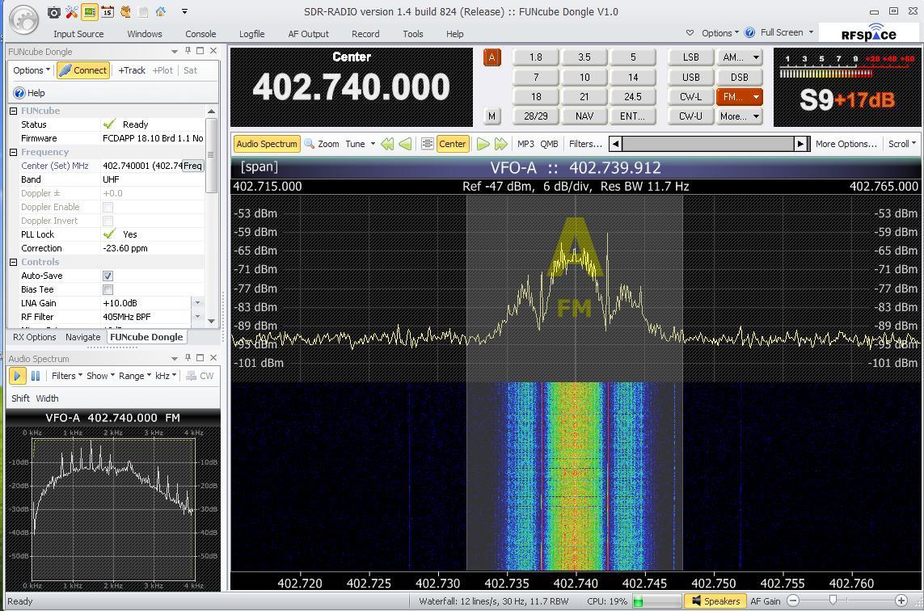Pause the Audio Spectrum display
This screenshot has height=611, width=924.
point(36,376)
